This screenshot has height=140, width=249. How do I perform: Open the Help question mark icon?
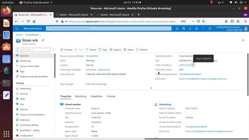point(203,28)
